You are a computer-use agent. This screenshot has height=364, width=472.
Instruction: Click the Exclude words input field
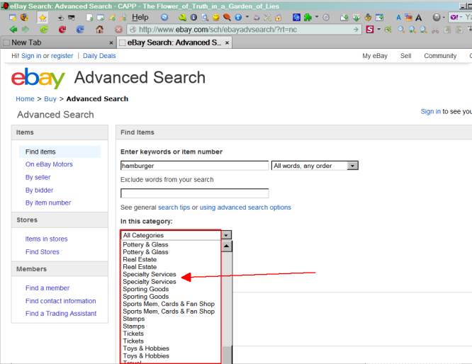(x=195, y=193)
